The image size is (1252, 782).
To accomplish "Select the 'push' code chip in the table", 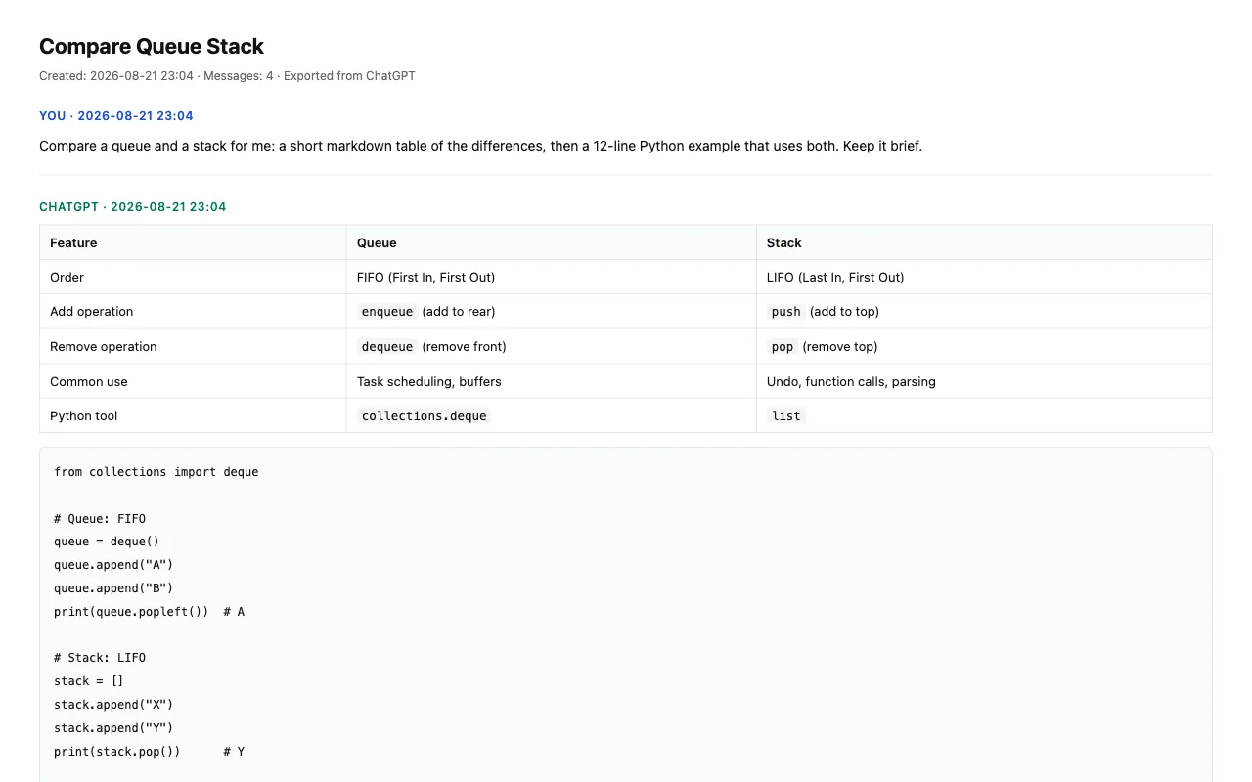I will (x=786, y=312).
